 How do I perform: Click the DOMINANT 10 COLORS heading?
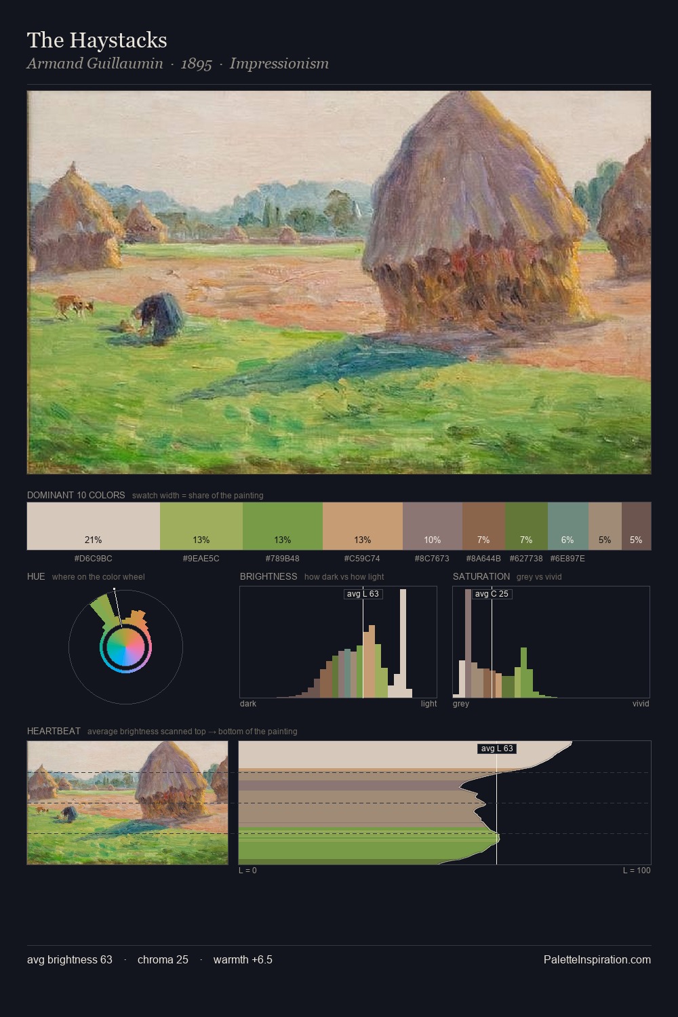click(x=76, y=495)
